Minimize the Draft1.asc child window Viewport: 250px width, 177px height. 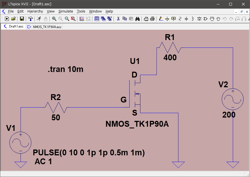pyautogui.click(x=236, y=12)
